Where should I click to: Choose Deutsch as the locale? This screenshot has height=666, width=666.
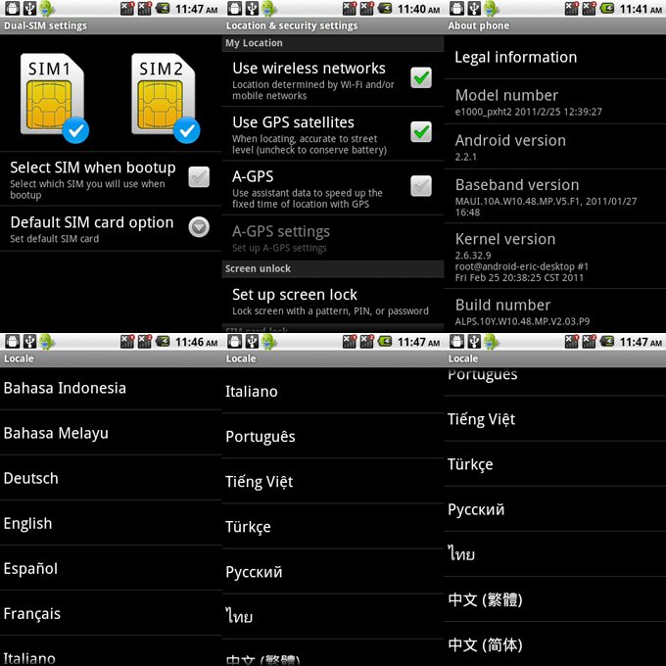coord(111,478)
